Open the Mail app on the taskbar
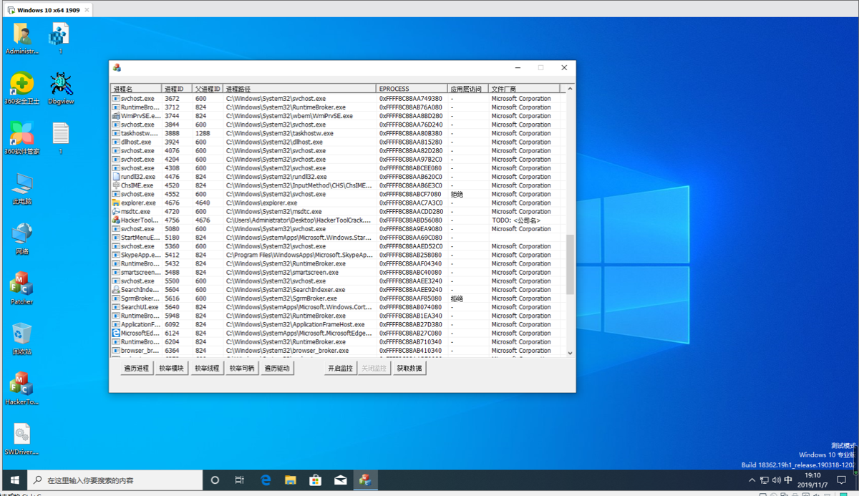The width and height of the screenshot is (859, 496). pos(341,480)
